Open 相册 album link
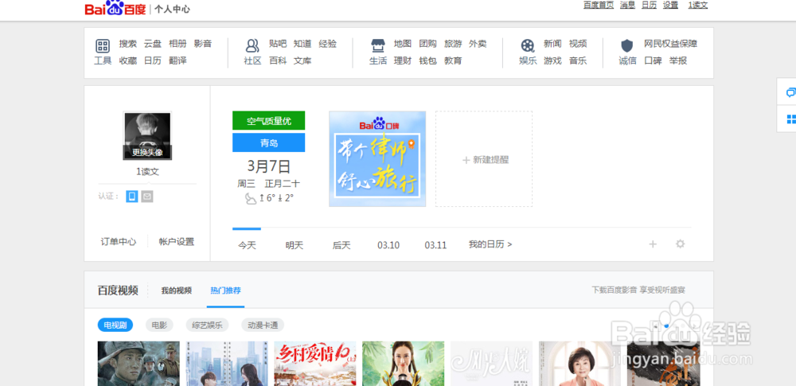796x386 pixels. [x=178, y=44]
